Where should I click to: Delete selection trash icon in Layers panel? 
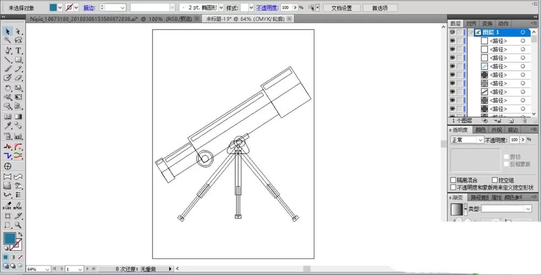[524, 121]
